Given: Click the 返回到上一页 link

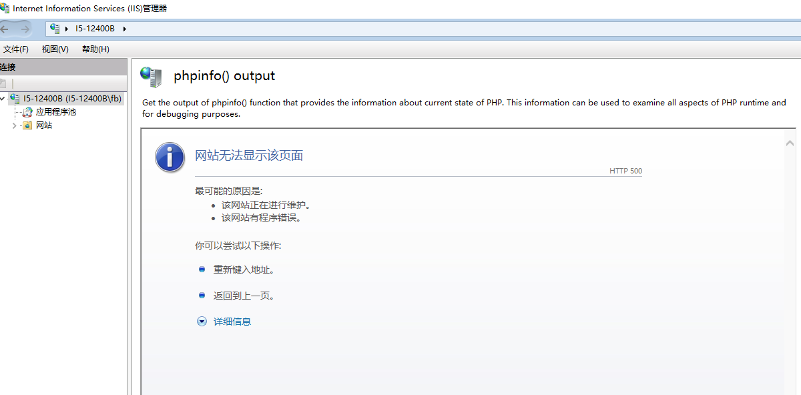Looking at the screenshot, I should (x=244, y=296).
